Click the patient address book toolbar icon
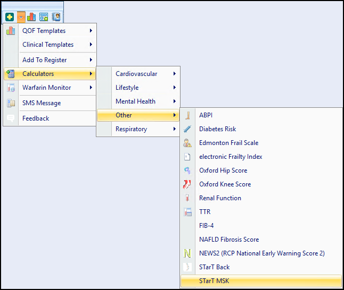 coord(56,17)
